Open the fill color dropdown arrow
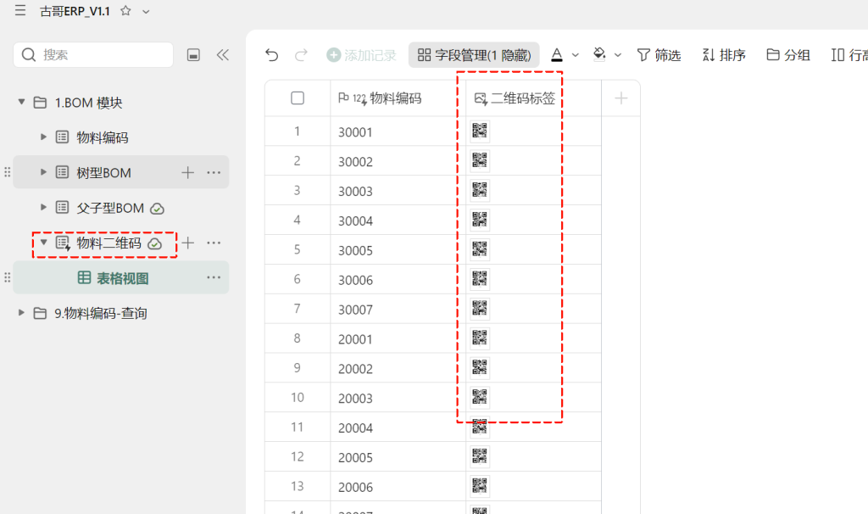 coord(618,55)
